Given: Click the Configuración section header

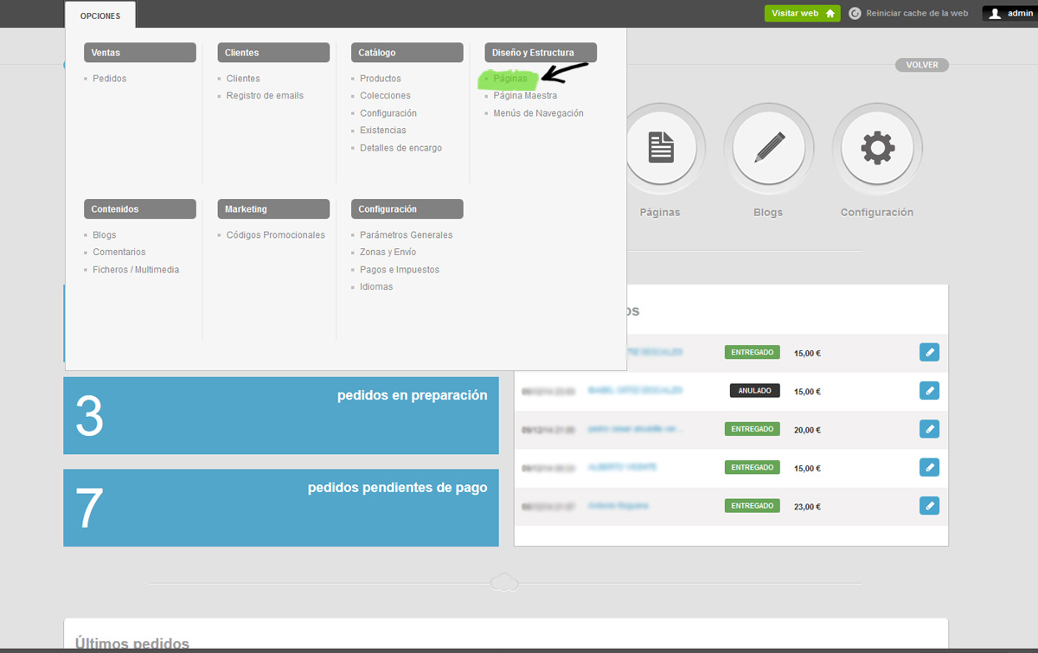Looking at the screenshot, I should click(x=407, y=209).
